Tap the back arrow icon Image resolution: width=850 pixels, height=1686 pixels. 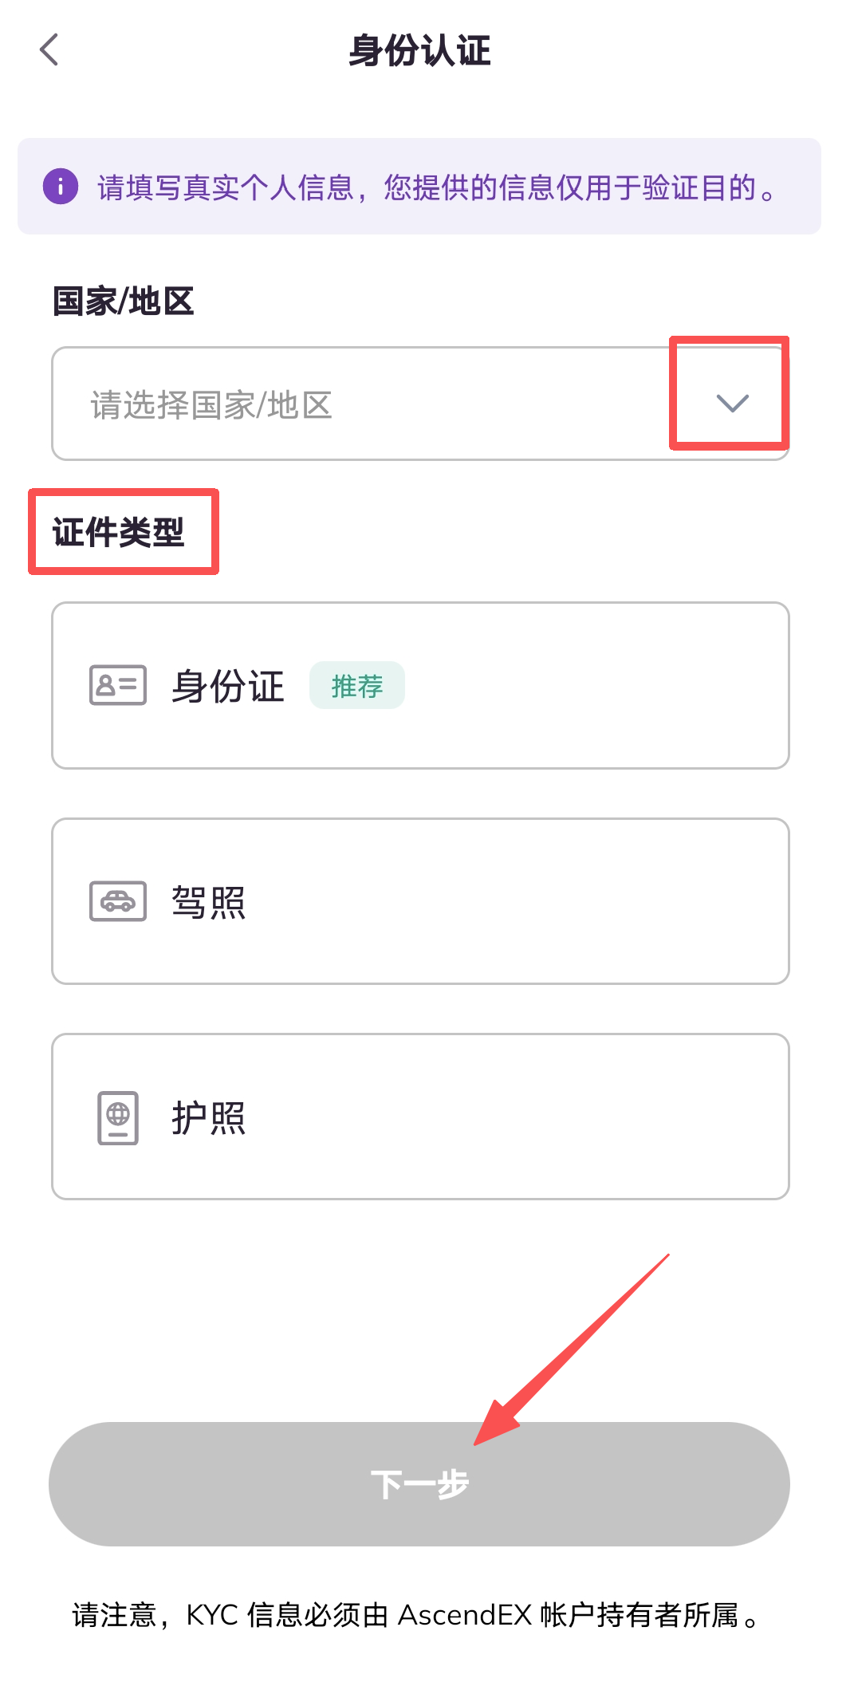(49, 49)
